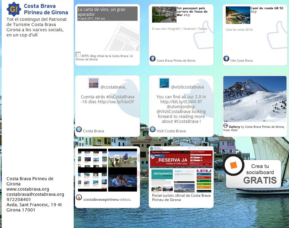The image size is (289, 228).
Task: Open the @visitcostabrava boats avatar
Action: tap(164, 83)
